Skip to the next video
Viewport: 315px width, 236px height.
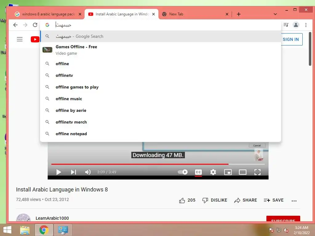coord(73,172)
